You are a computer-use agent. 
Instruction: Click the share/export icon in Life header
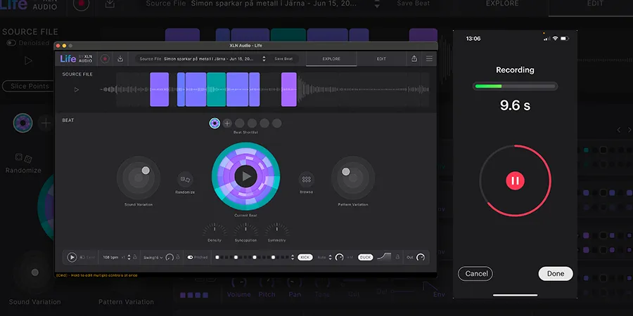tap(414, 59)
